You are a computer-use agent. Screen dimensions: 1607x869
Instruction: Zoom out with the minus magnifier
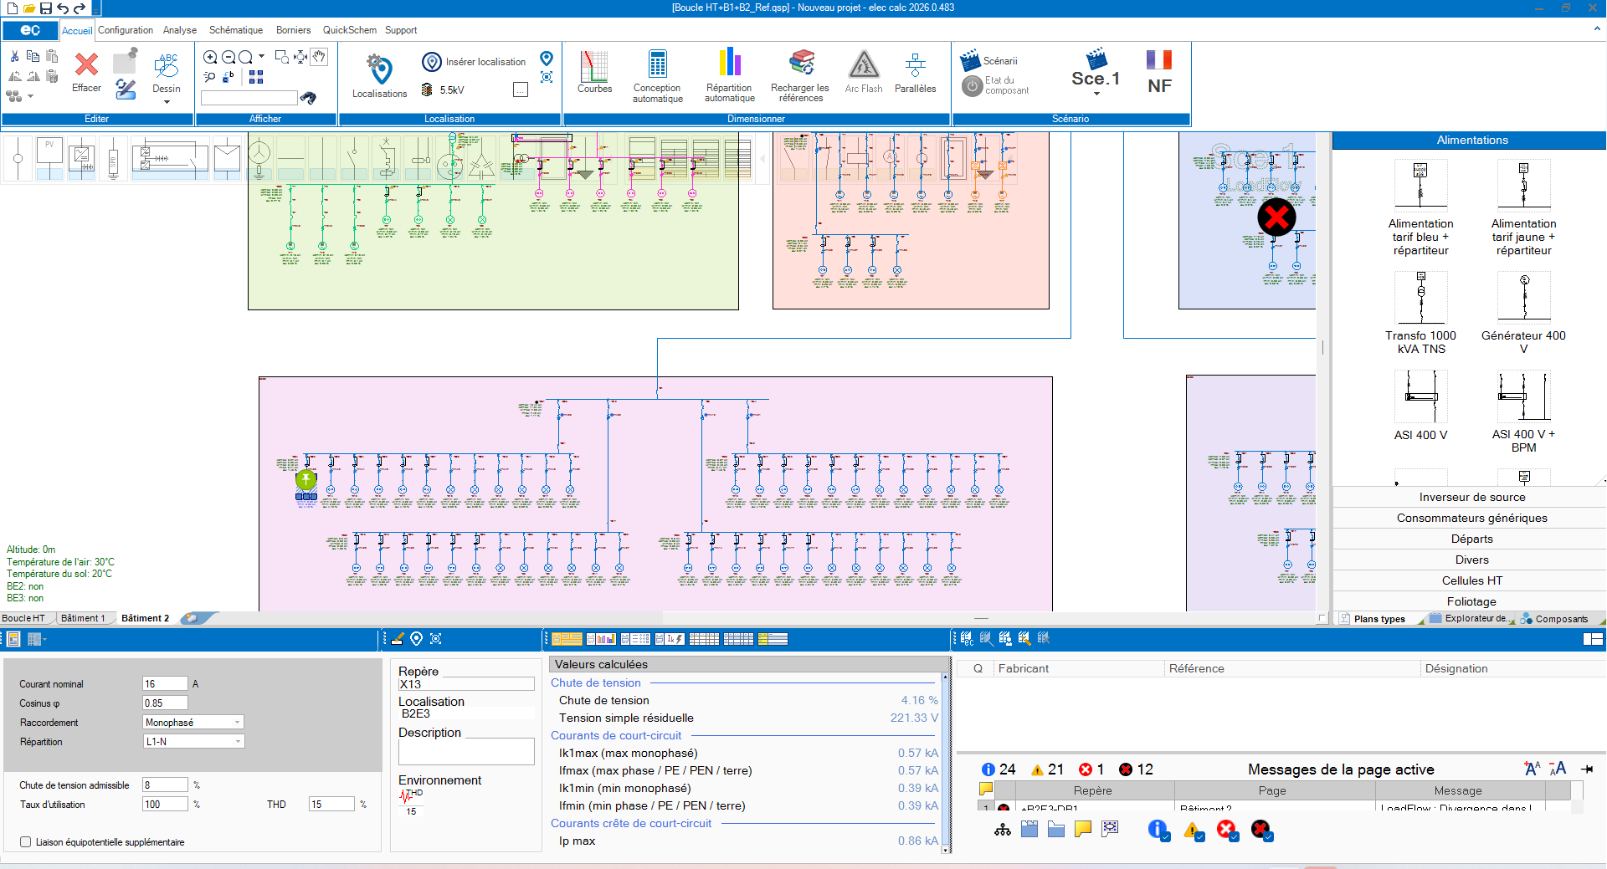click(228, 57)
